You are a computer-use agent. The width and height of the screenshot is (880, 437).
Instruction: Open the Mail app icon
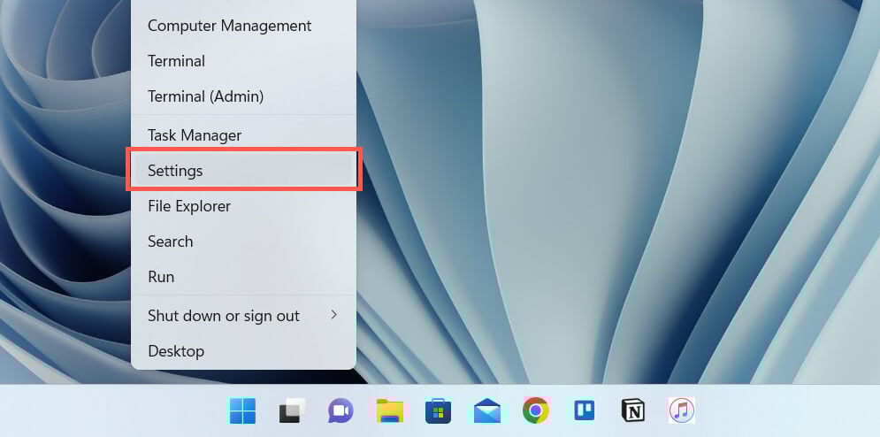(x=487, y=410)
